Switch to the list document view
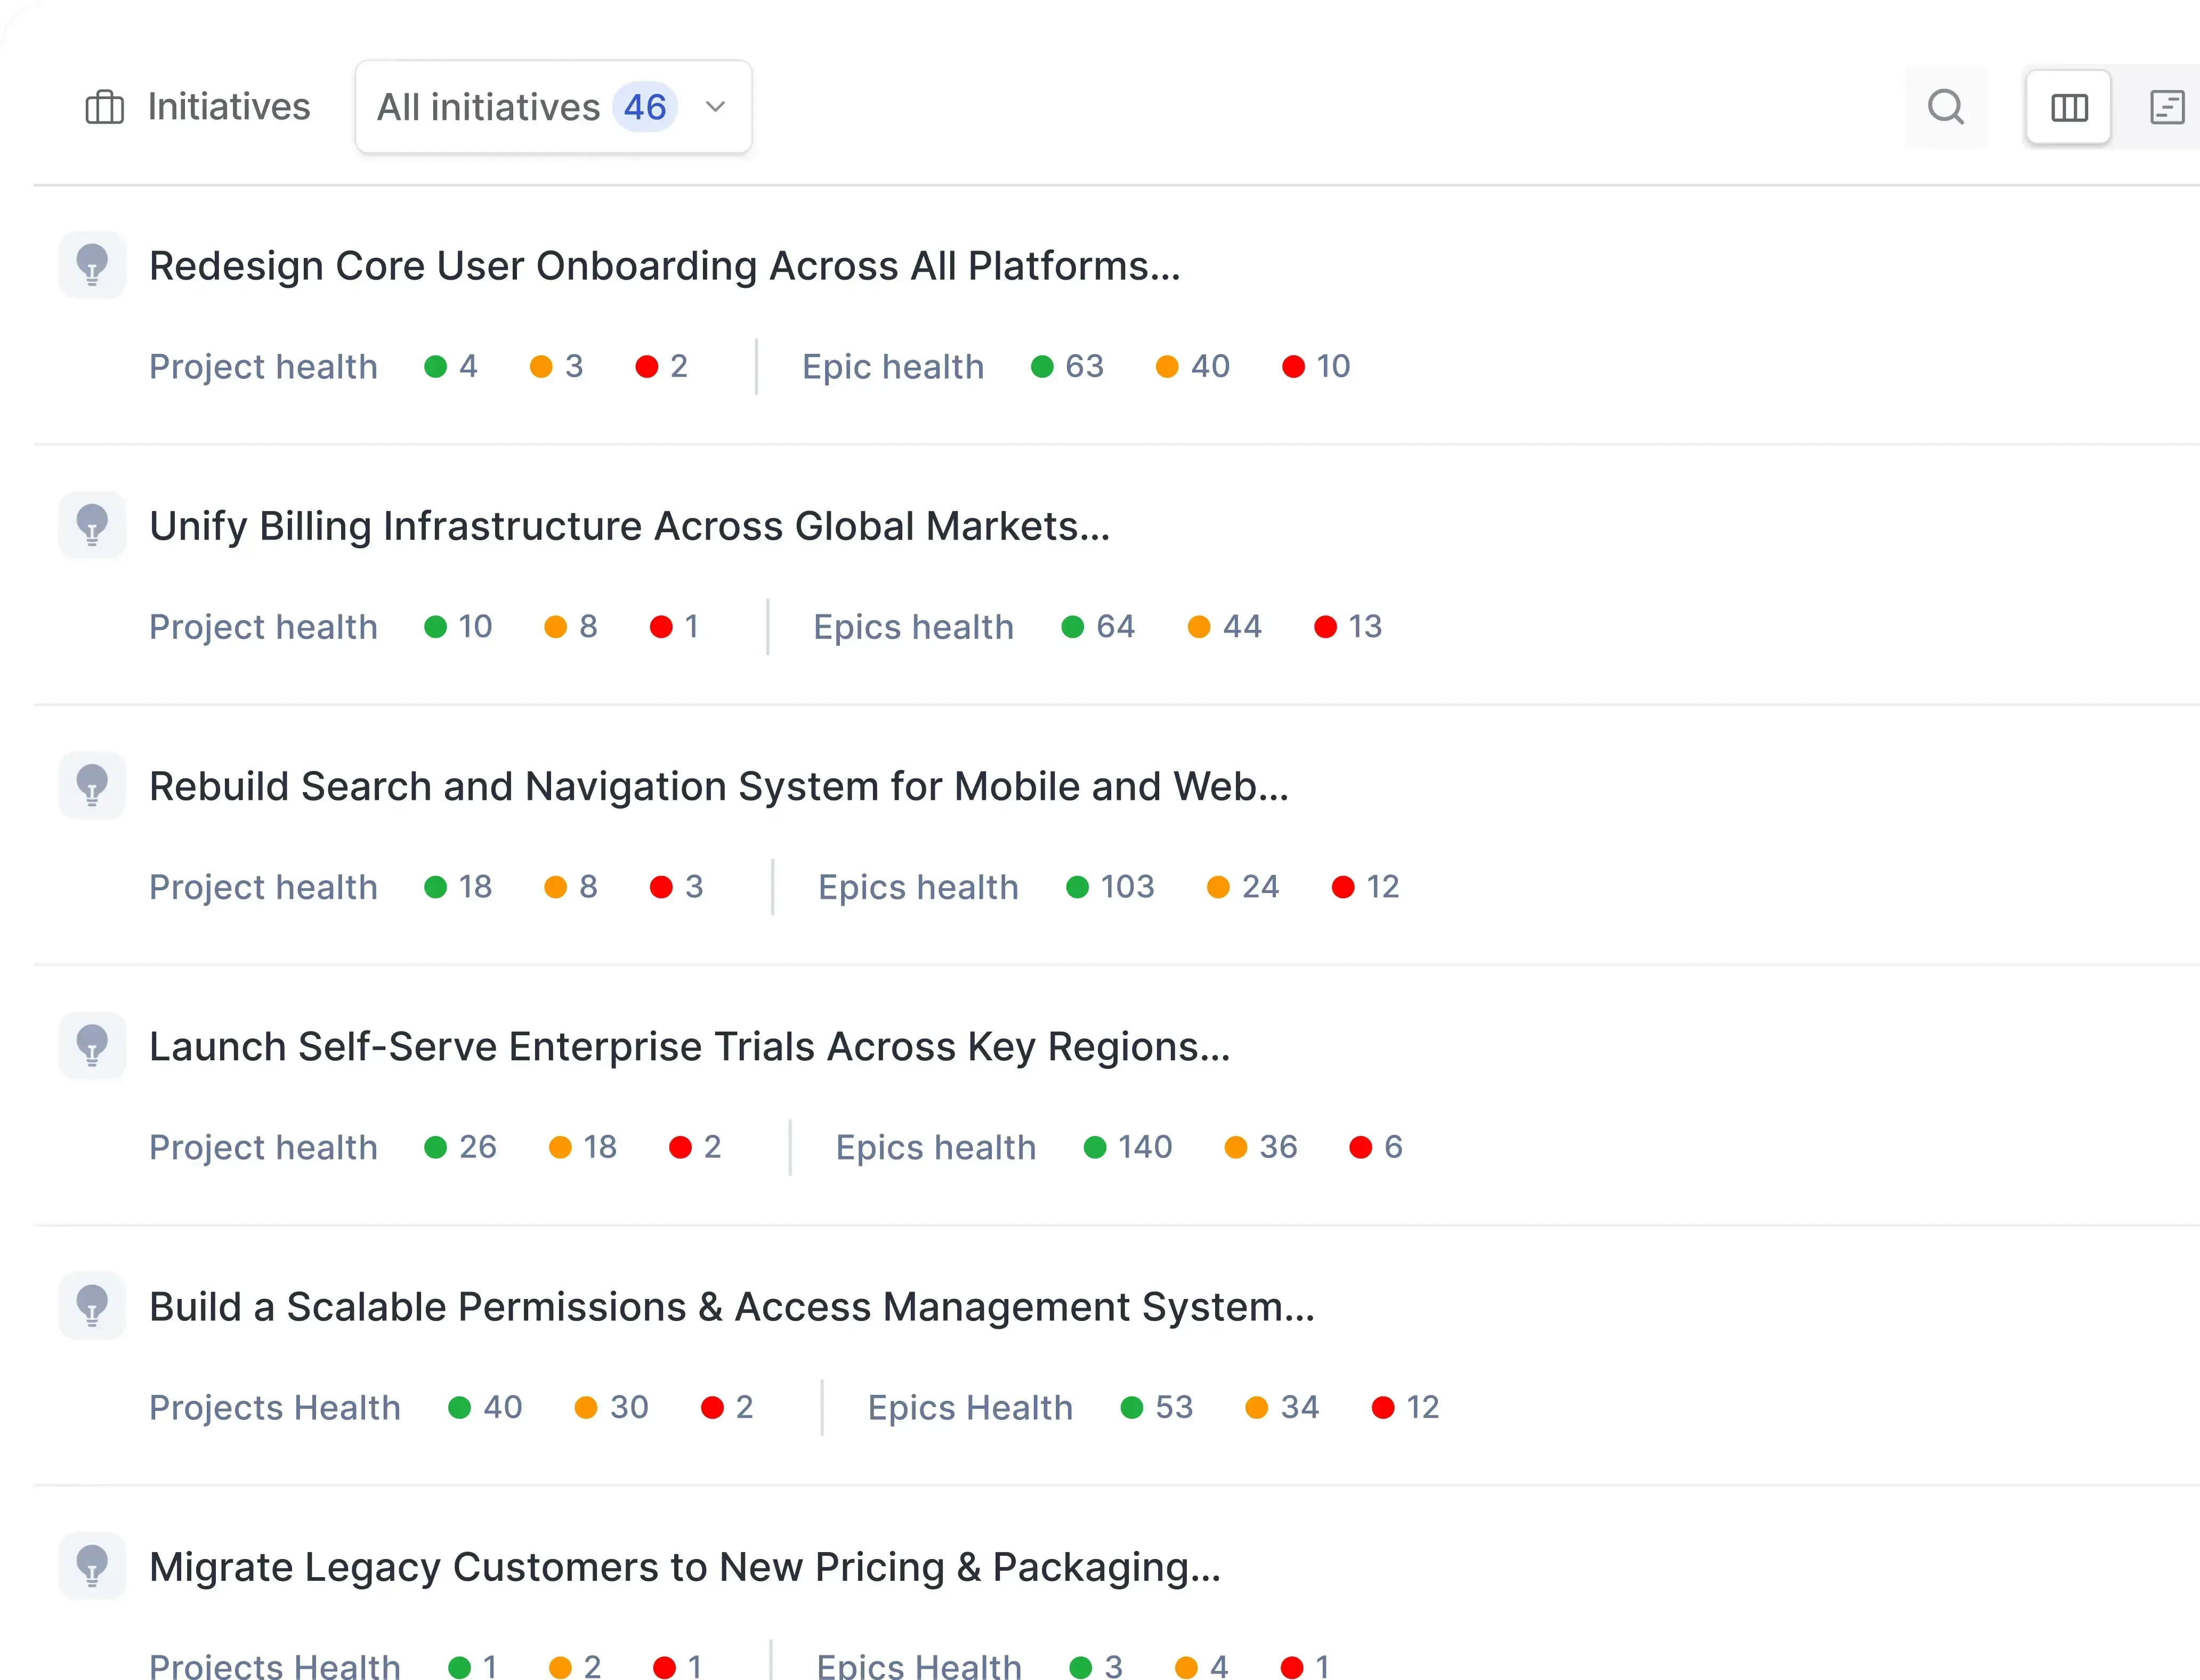 coord(2166,107)
